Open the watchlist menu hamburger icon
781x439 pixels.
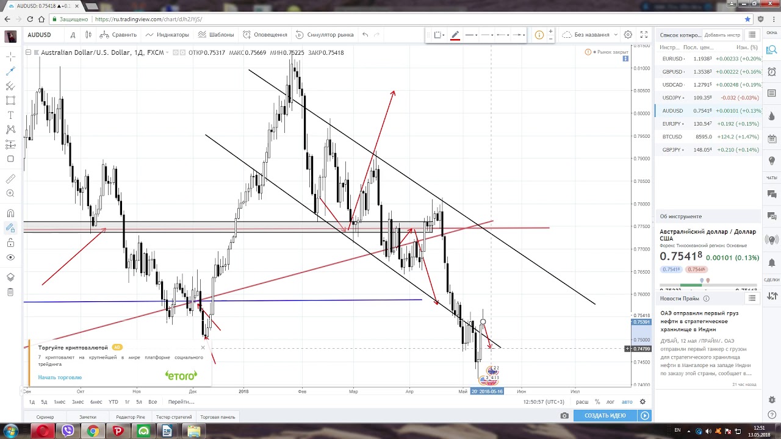(752, 35)
